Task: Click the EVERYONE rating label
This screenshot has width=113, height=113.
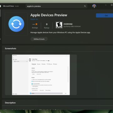Action: pyautogui.click(x=68, y=24)
